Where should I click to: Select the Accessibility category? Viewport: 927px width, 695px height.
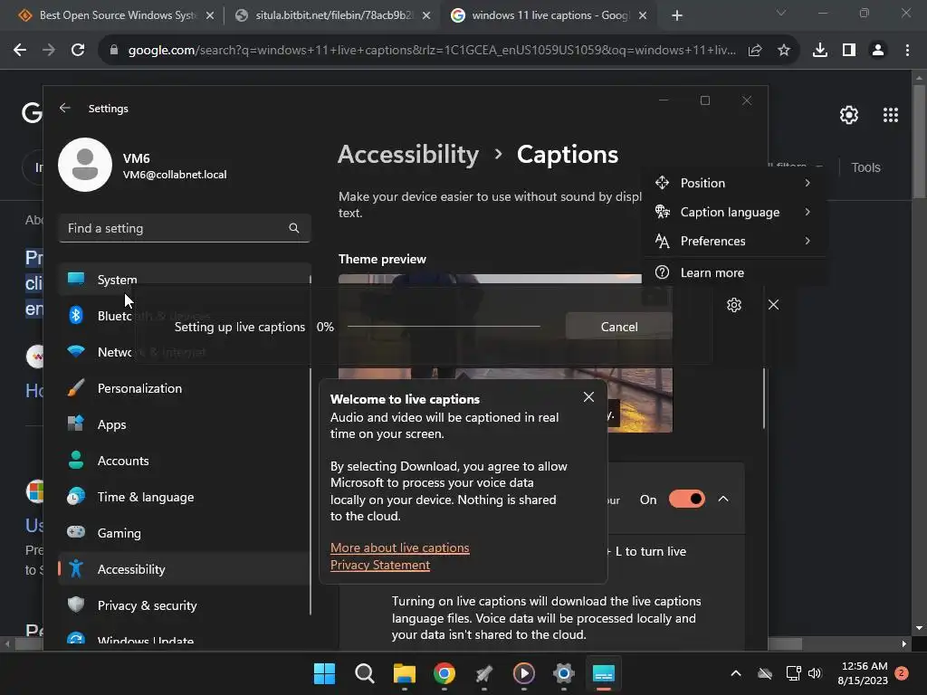tap(185, 569)
